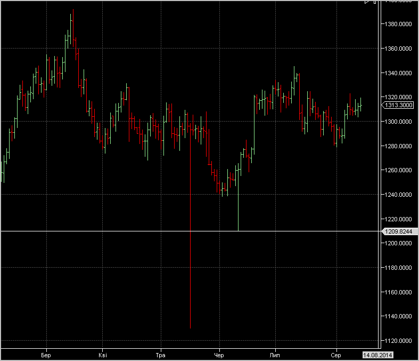The image size is (419, 361).
Task: Click the 1120.0000 price axis label
Action: tap(398, 341)
